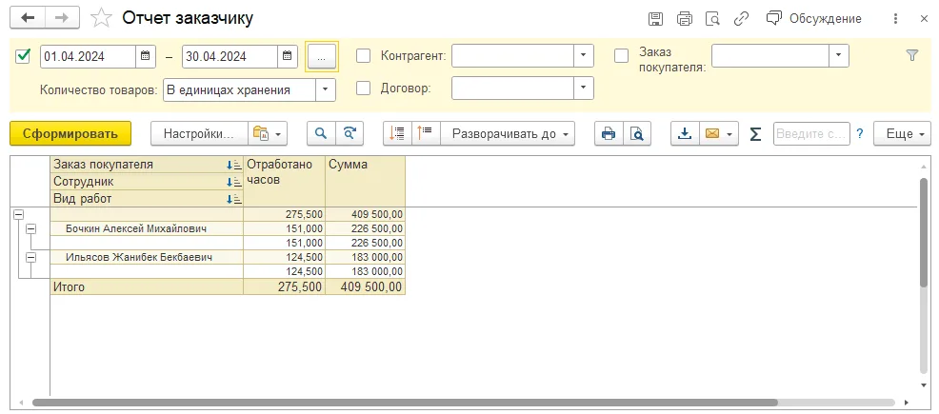This screenshot has height=414, width=939.
Task: Click the start date field 01.04.2024
Action: click(x=88, y=56)
